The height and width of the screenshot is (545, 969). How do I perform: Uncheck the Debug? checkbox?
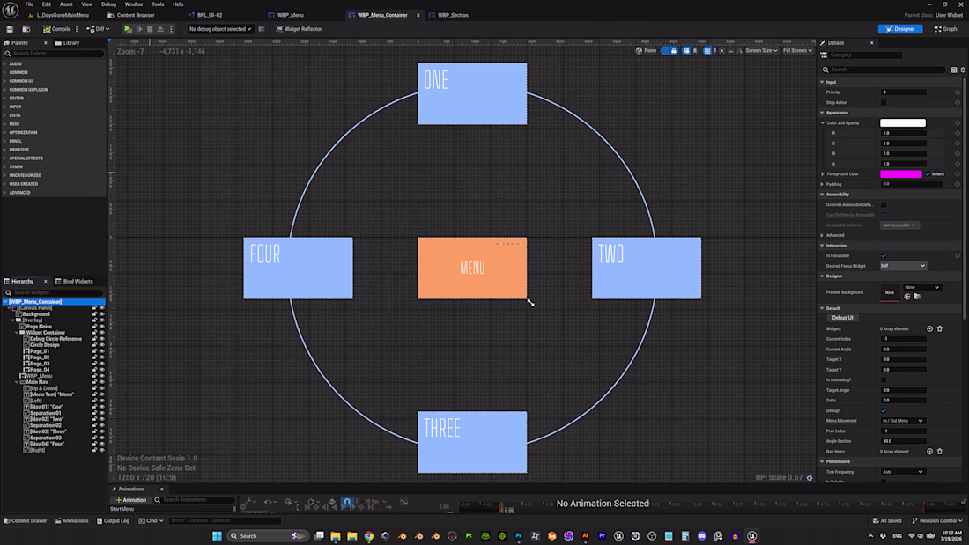tap(884, 410)
